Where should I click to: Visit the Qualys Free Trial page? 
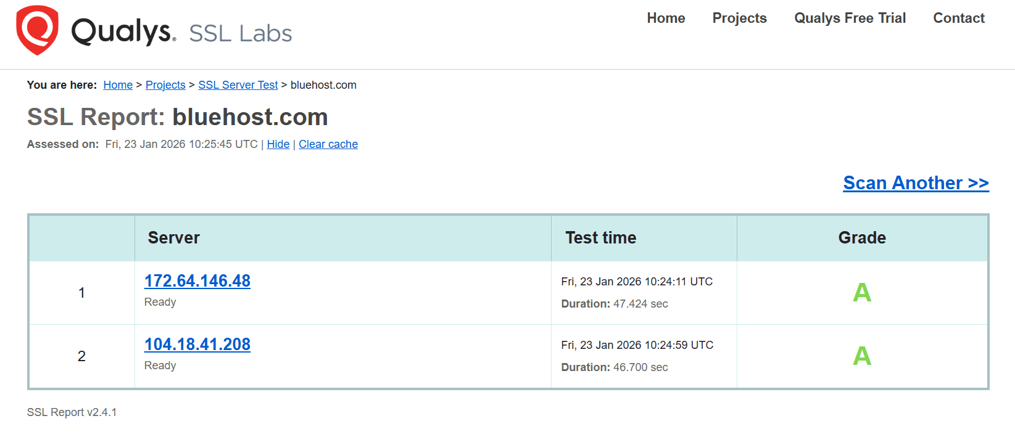[849, 18]
